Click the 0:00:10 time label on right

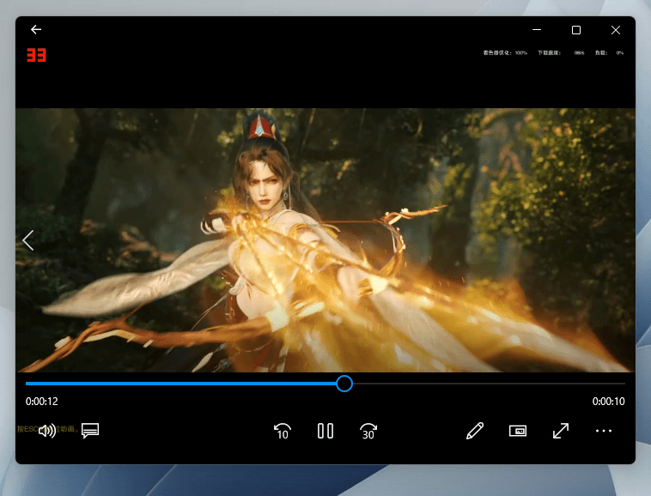tap(608, 402)
